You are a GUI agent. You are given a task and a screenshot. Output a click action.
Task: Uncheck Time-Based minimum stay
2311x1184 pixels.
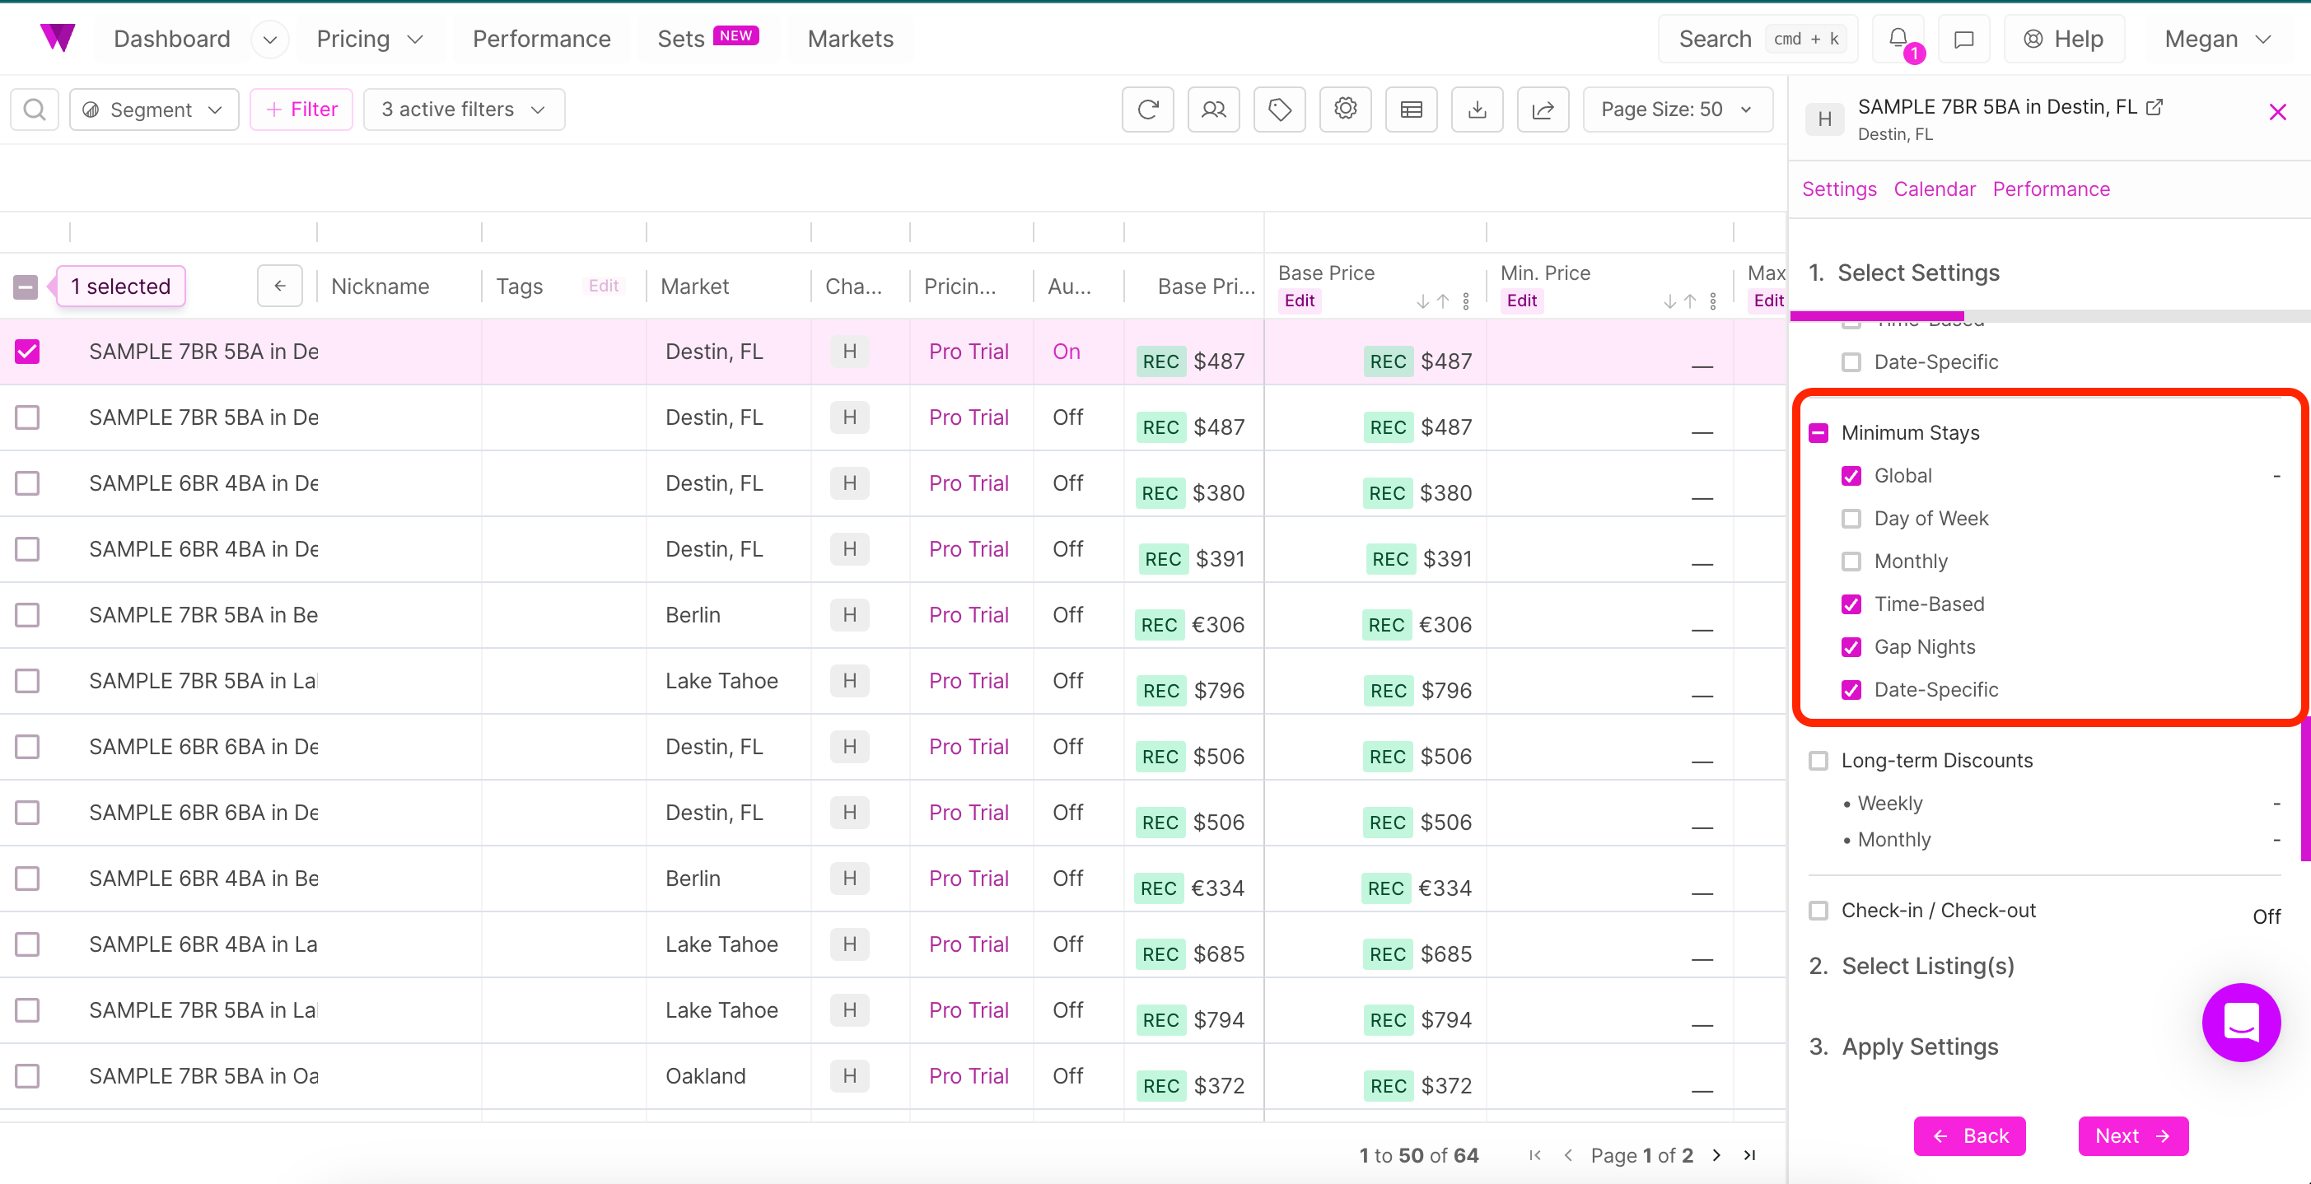pyautogui.click(x=1851, y=604)
